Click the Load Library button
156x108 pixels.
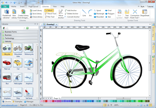point(36,10)
